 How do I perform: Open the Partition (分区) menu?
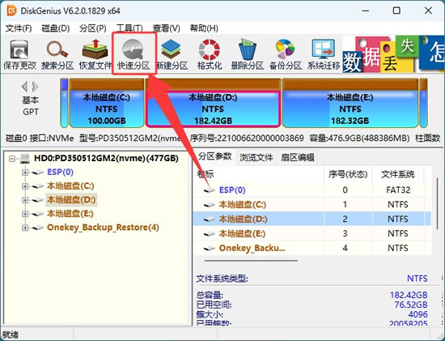pos(93,28)
